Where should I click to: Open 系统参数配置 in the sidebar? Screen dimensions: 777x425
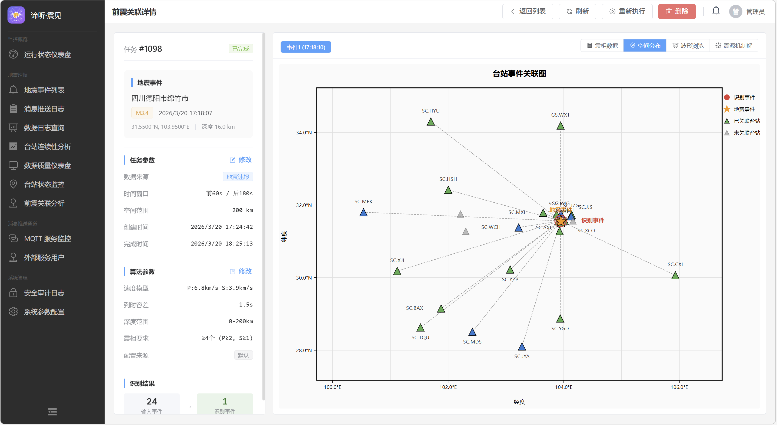44,312
